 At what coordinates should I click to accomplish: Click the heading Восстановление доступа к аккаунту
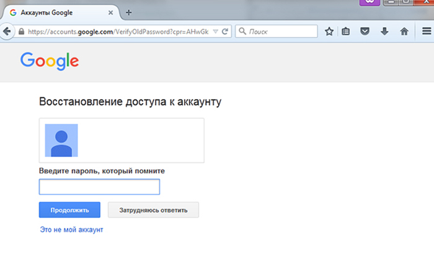[x=130, y=102]
